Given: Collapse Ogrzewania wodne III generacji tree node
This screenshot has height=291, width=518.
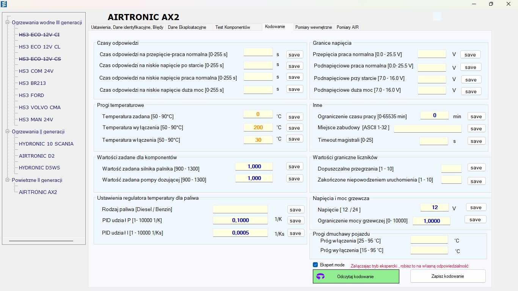Looking at the screenshot, I should [x=7, y=22].
